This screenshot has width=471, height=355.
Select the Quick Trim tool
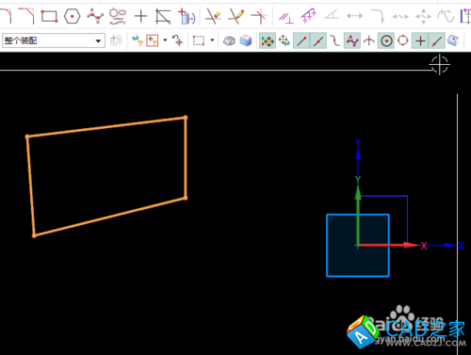[213, 16]
